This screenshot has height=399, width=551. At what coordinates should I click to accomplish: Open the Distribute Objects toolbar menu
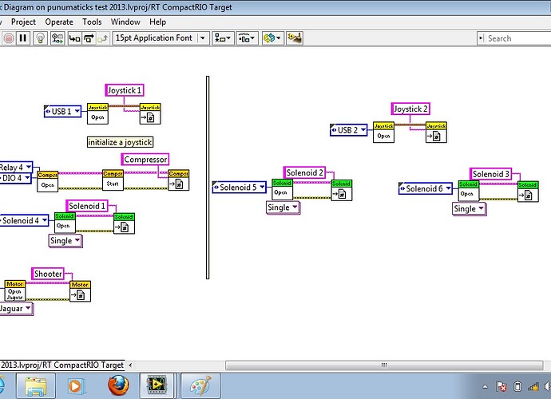(247, 38)
